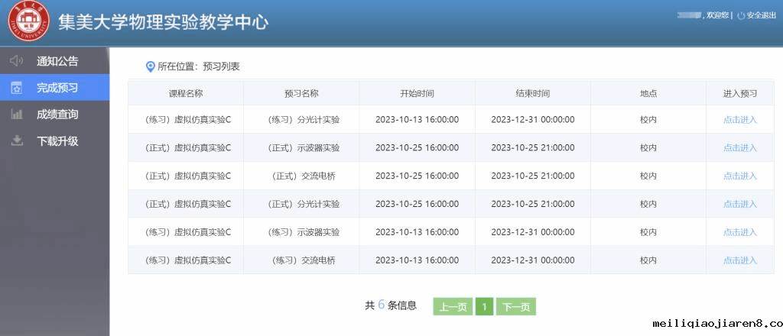Image resolution: width=783 pixels, height=336 pixels.
Task: Enter the (练习) 分光计实验 preview via 点击进入
Action: pos(739,120)
